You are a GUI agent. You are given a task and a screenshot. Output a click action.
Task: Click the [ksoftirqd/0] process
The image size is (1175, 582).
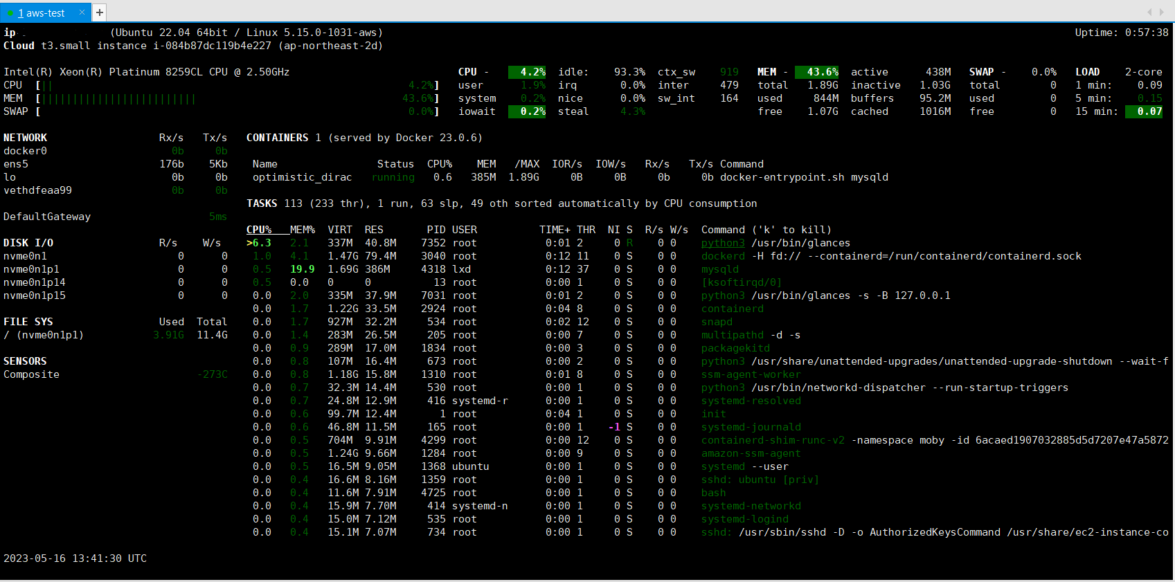pyautogui.click(x=742, y=282)
